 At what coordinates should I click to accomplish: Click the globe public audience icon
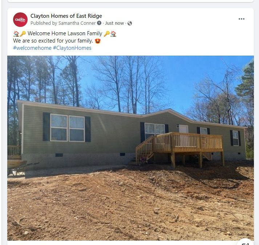(x=130, y=23)
